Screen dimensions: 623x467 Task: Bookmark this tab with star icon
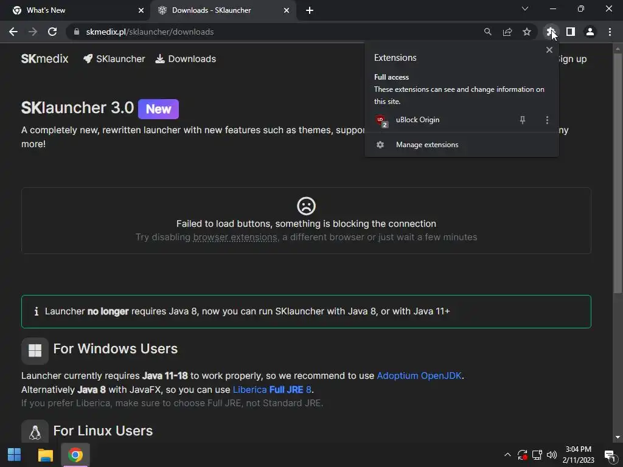[x=526, y=32]
